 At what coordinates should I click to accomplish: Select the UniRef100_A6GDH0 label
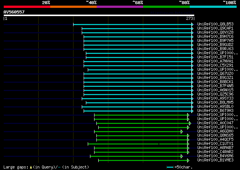(x=215, y=131)
